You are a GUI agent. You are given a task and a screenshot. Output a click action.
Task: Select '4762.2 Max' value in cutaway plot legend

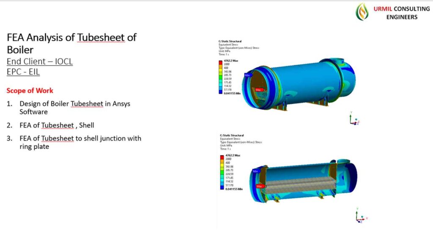233,155
